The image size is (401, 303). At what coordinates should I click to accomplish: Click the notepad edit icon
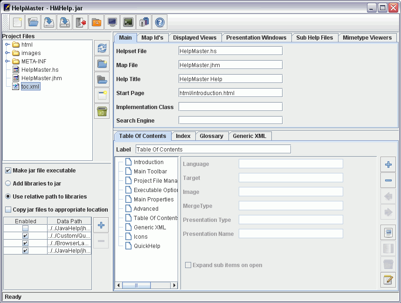[x=388, y=280]
